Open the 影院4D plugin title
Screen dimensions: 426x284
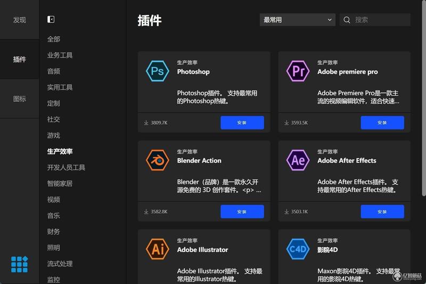pos(327,249)
